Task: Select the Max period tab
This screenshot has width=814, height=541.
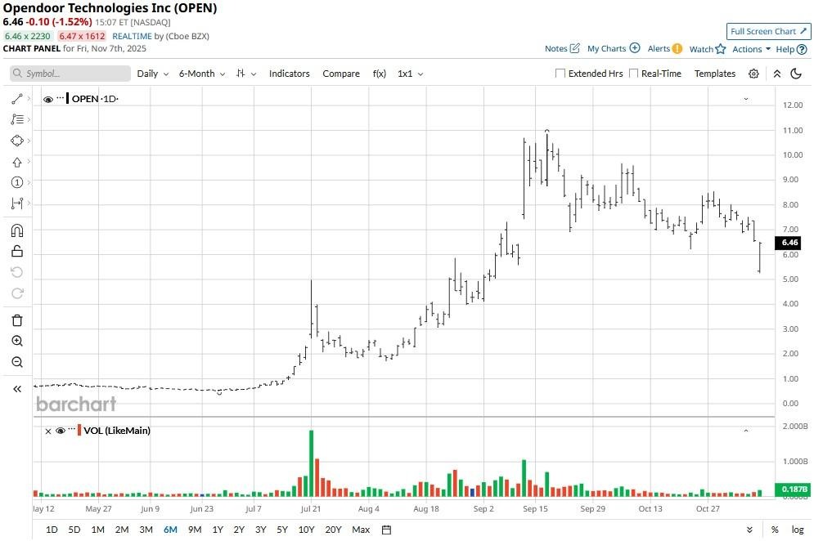Action: point(361,530)
